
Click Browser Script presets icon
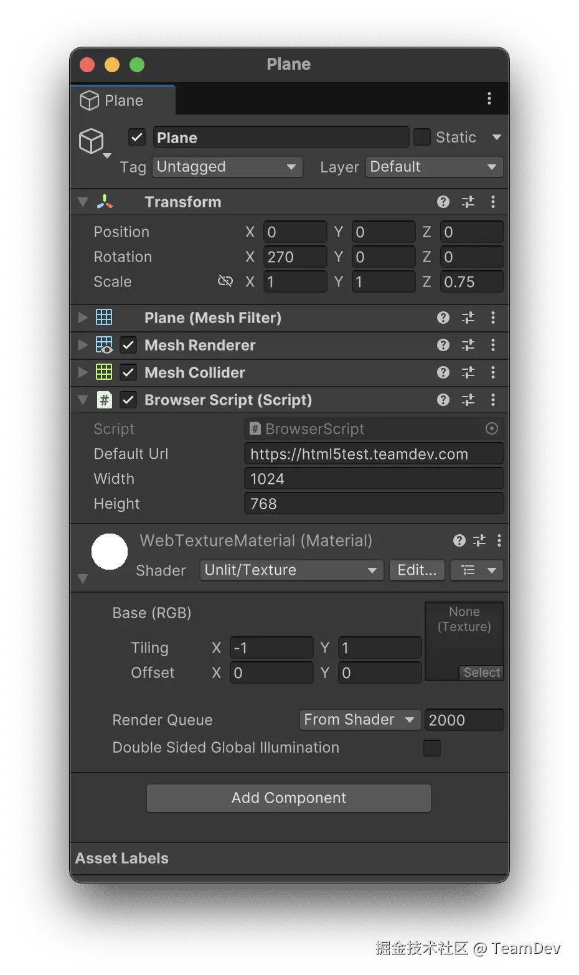468,400
